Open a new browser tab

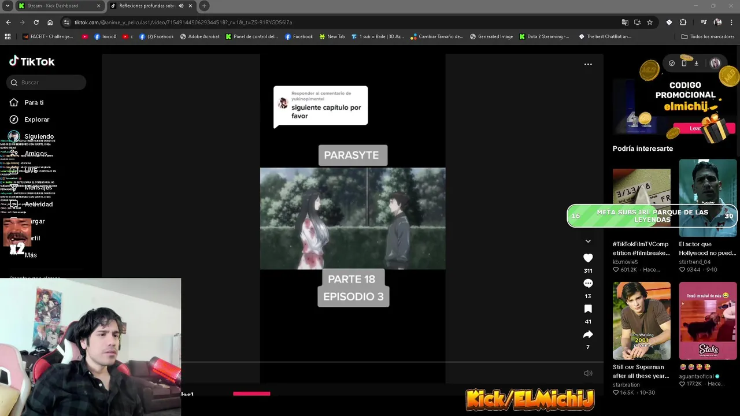[204, 6]
